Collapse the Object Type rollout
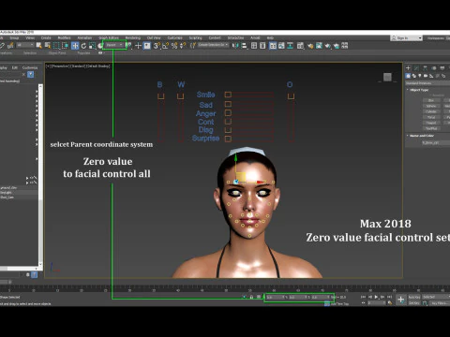Screen dimensions: 450x337 point(419,90)
